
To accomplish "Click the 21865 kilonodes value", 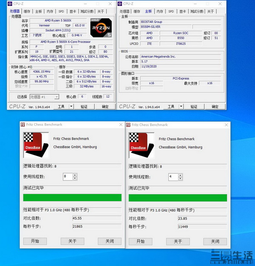I will (97, 226).
